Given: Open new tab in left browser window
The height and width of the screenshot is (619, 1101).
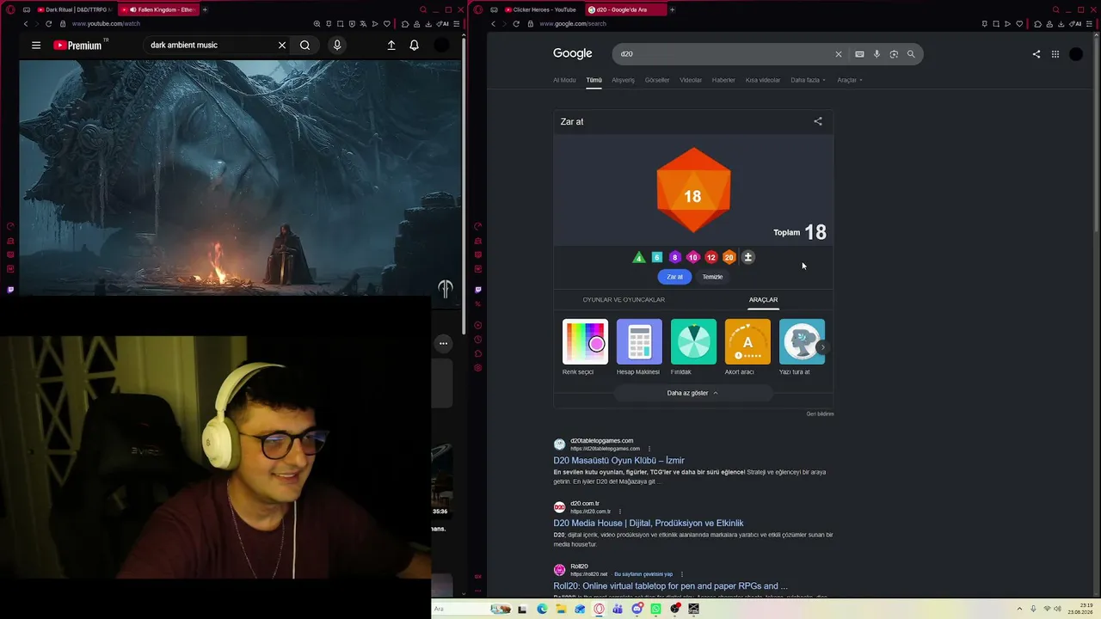Looking at the screenshot, I should tap(205, 9).
